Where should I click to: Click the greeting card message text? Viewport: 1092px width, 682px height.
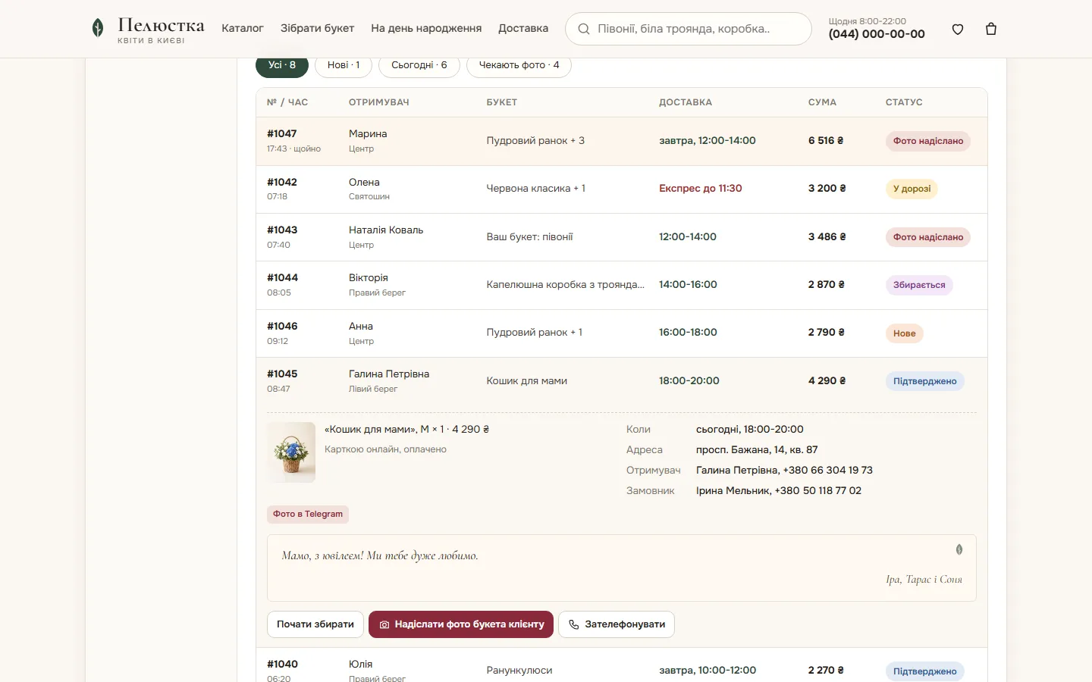pyautogui.click(x=380, y=555)
